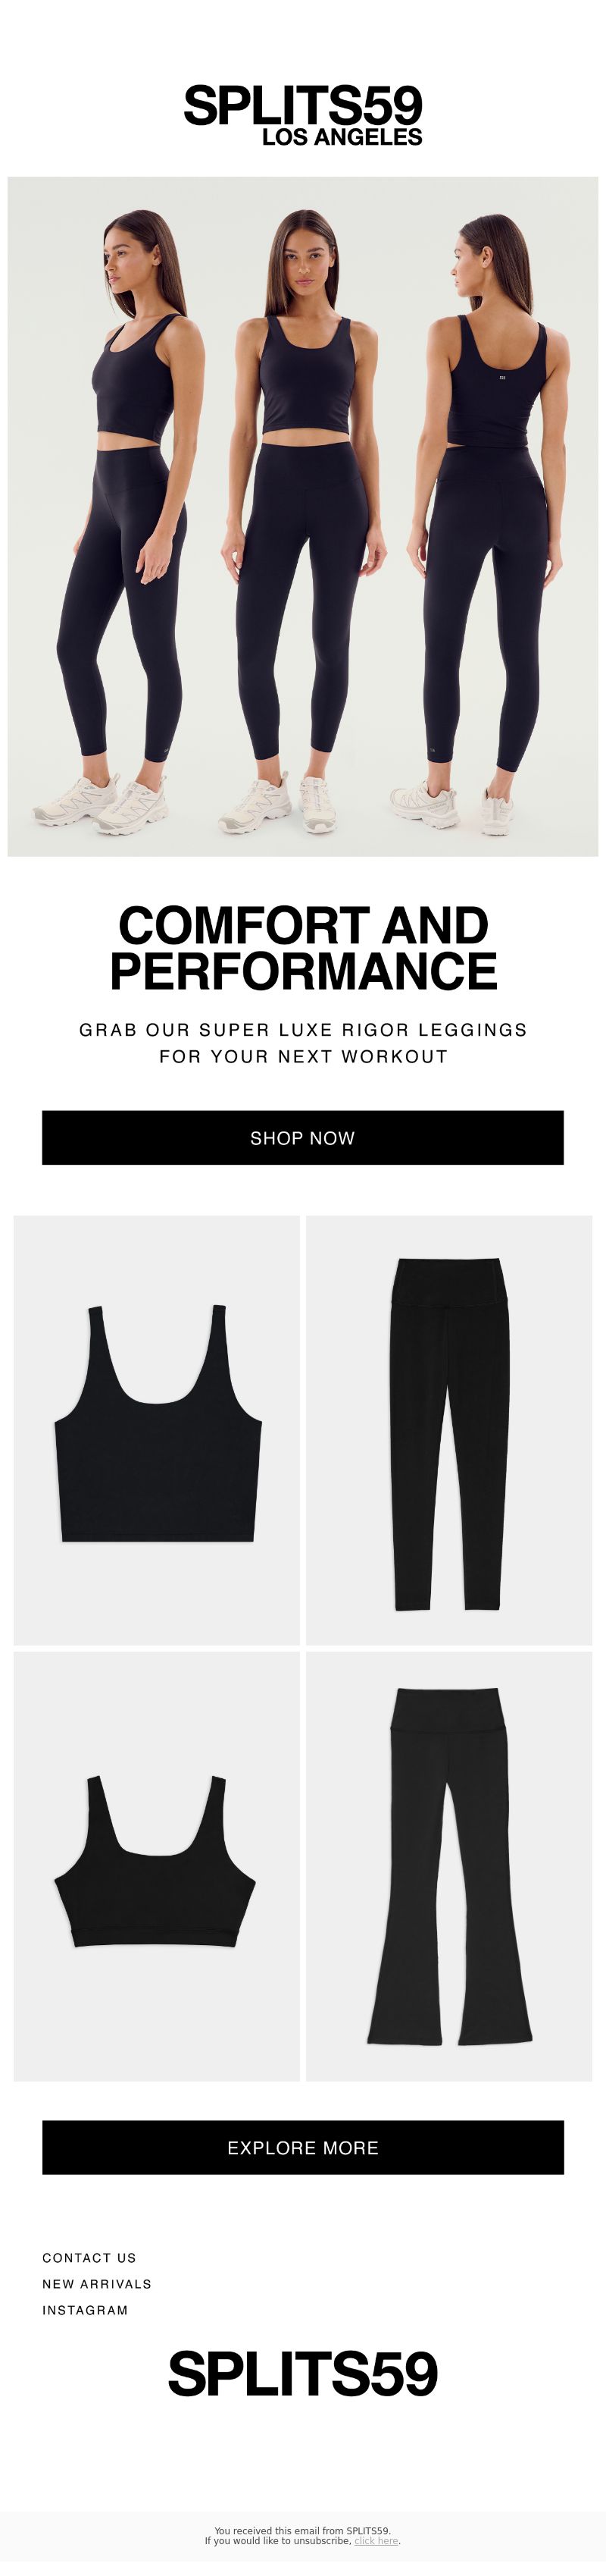The image size is (606, 2576).
Task: Select the black flared pants product
Action: point(449,1866)
